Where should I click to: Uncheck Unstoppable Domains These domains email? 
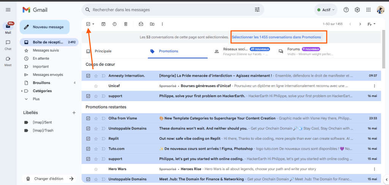pyautogui.click(x=88, y=128)
